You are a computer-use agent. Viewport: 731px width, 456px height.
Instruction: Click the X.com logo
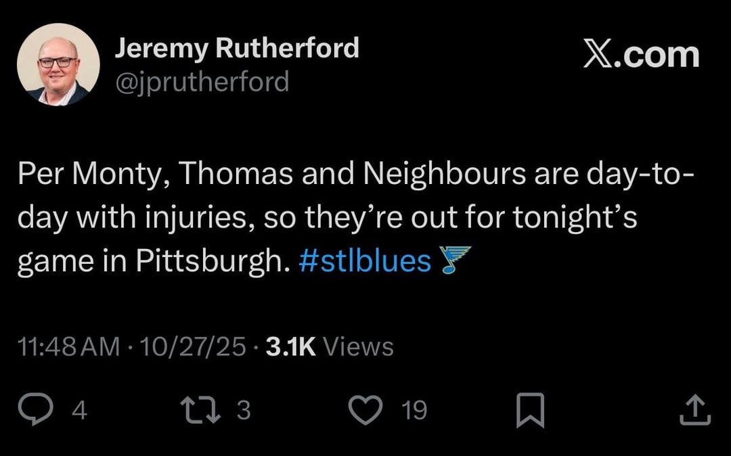point(640,54)
